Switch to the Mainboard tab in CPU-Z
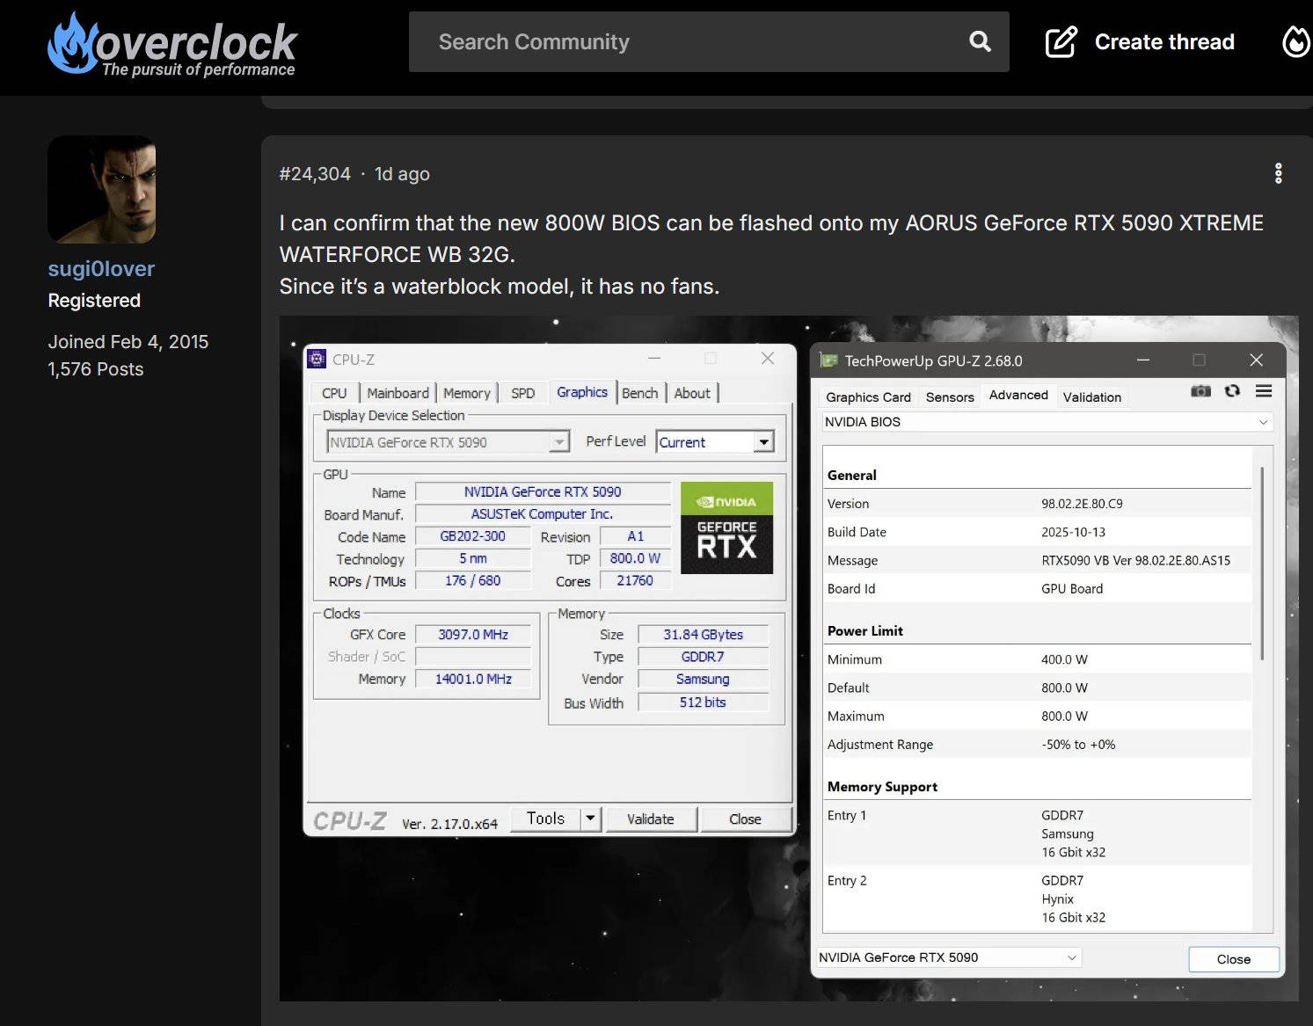 coord(398,393)
